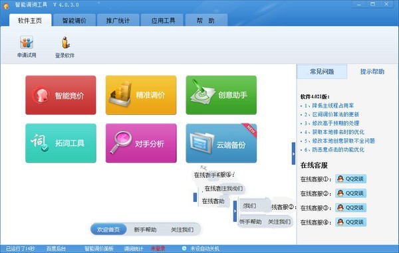399x253 pixels.
Task: Select the 提示帮助 side tab
Action: [x=372, y=71]
